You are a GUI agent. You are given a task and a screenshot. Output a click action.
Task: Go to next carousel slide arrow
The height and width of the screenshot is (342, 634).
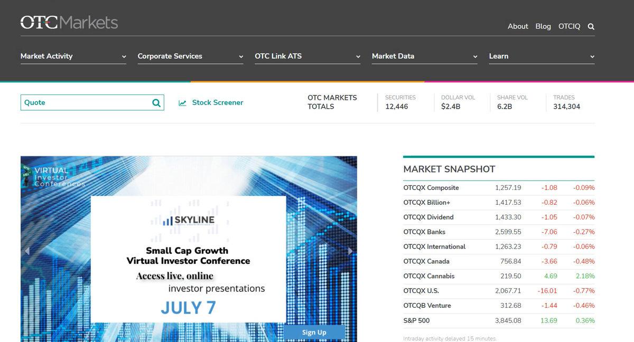[350, 251]
